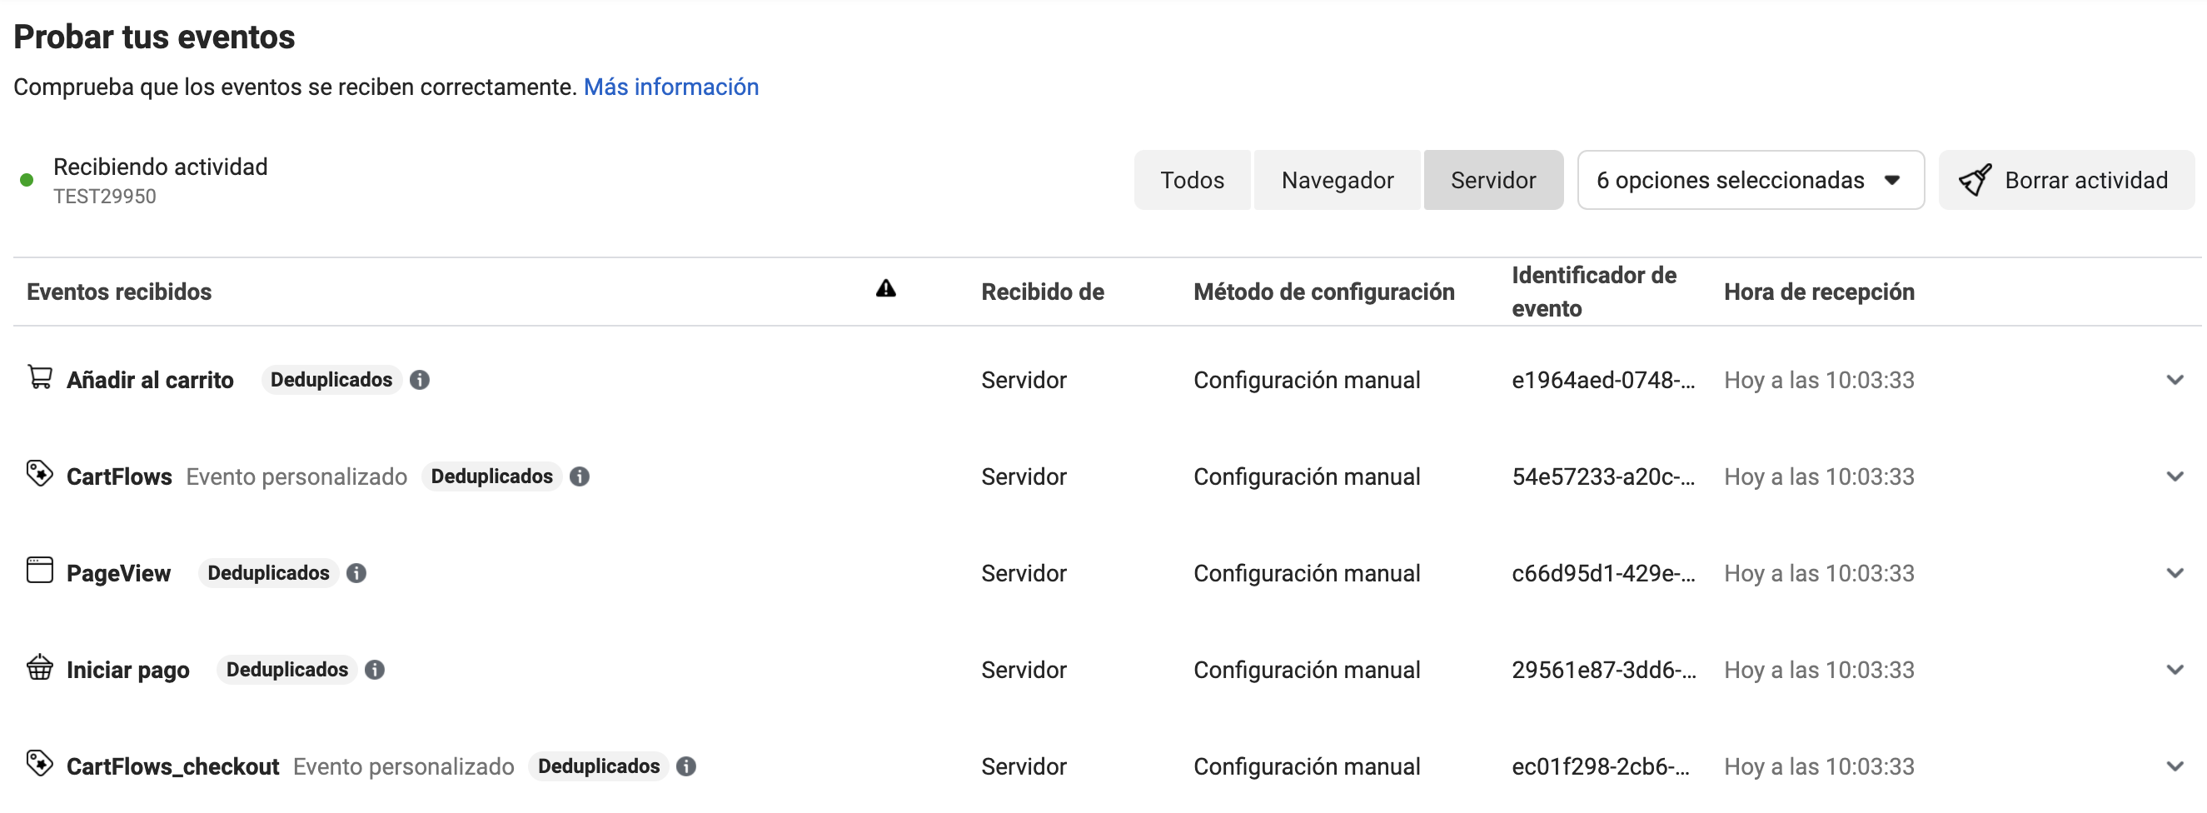
Task: Click the warning triangle icon in table header
Action: 886,289
